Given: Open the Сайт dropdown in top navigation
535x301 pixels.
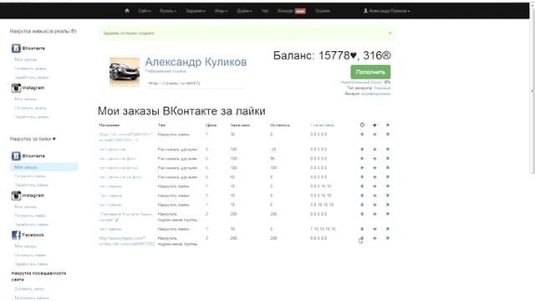Looking at the screenshot, I should pos(145,11).
